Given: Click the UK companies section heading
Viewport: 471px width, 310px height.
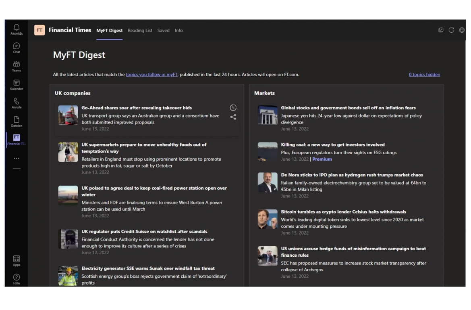Looking at the screenshot, I should click(73, 93).
